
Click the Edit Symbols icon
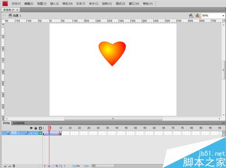[198, 15]
